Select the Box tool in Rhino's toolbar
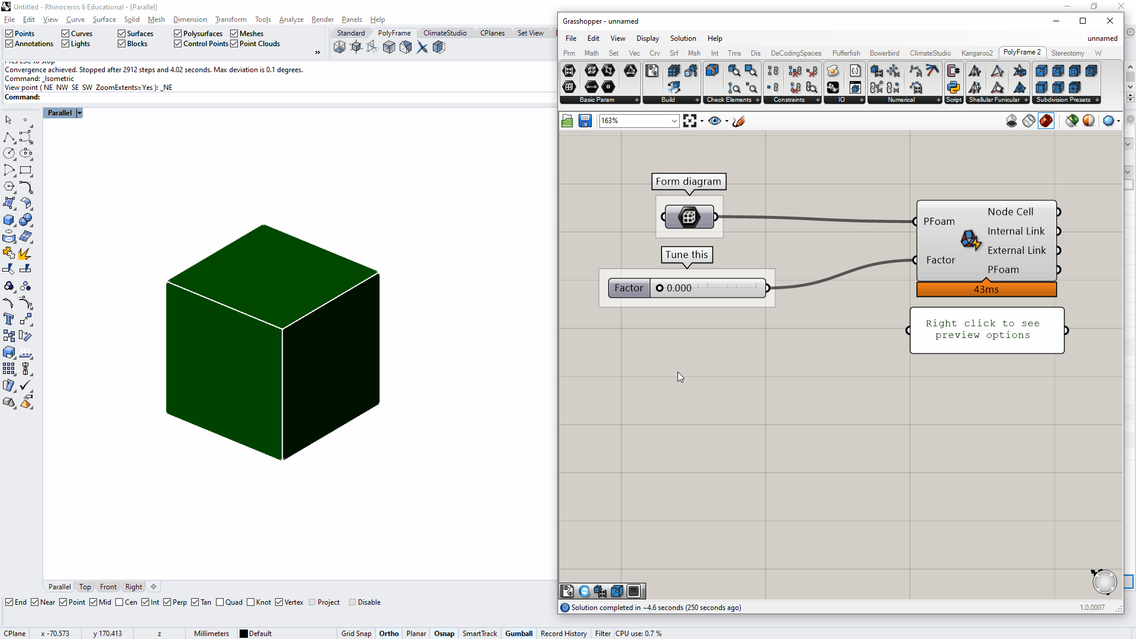This screenshot has width=1136, height=639. click(9, 220)
